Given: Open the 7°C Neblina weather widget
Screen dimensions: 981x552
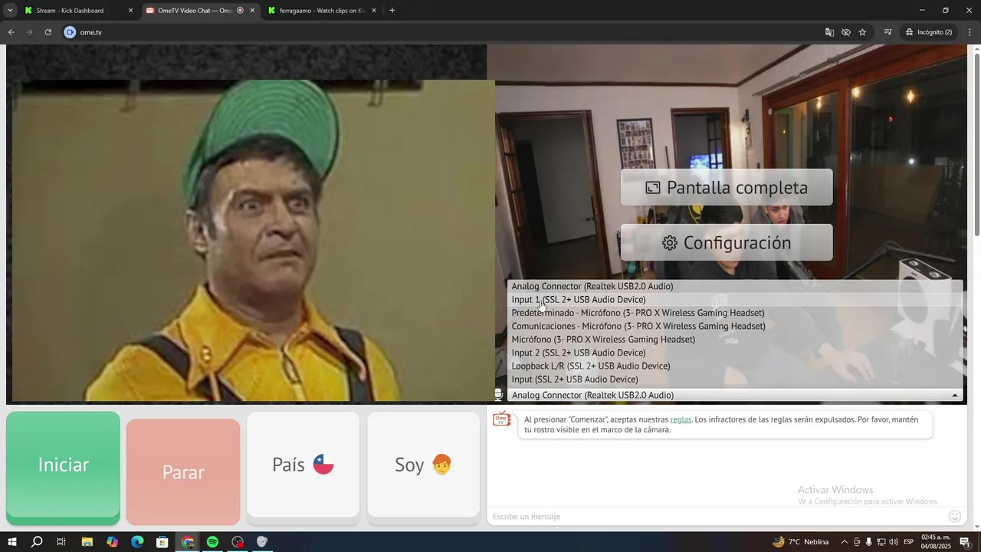Looking at the screenshot, I should [x=801, y=542].
